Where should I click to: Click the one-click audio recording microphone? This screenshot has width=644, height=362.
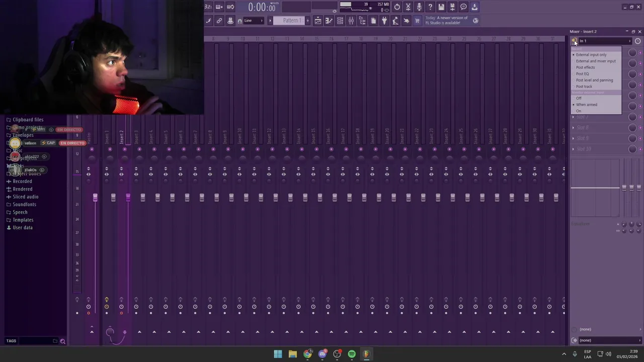[419, 7]
